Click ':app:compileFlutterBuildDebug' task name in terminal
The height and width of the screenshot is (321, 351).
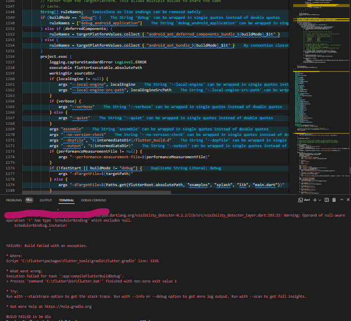[x=90, y=276]
